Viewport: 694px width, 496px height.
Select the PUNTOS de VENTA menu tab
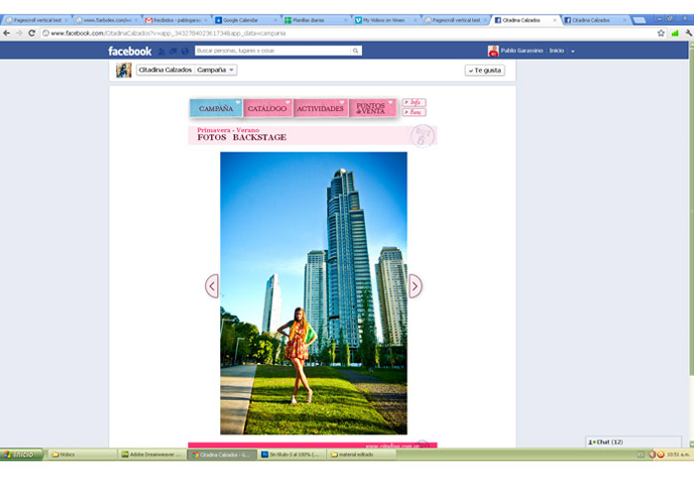[372, 108]
